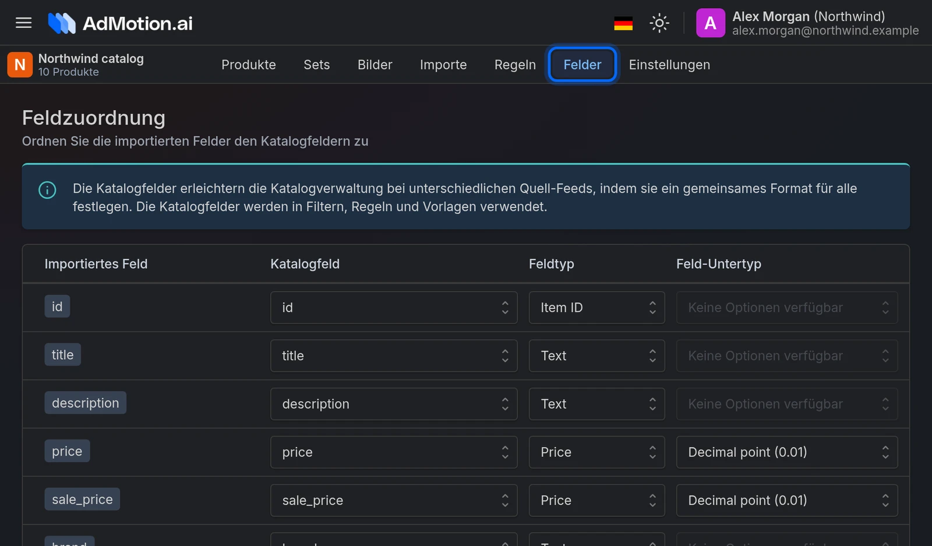The height and width of the screenshot is (546, 932).
Task: Open Katalogfeld dropdown for price row
Action: pos(394,452)
